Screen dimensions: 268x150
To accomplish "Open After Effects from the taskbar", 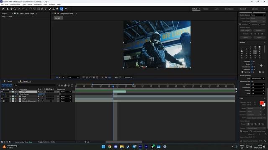I will pyautogui.click(x=140, y=147).
